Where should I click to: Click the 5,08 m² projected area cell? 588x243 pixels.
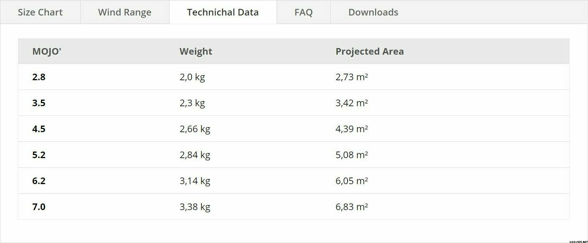click(x=351, y=155)
